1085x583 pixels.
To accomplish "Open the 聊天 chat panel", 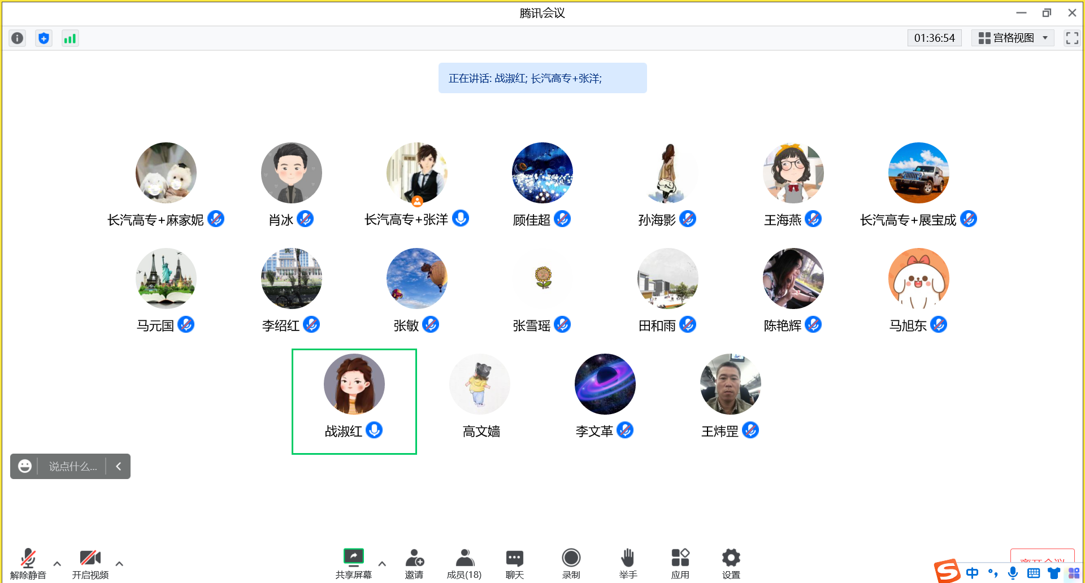I will 514,564.
